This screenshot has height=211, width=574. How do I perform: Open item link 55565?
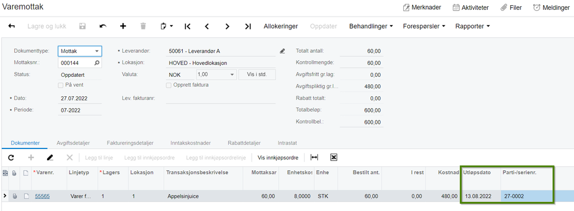pyautogui.click(x=43, y=197)
